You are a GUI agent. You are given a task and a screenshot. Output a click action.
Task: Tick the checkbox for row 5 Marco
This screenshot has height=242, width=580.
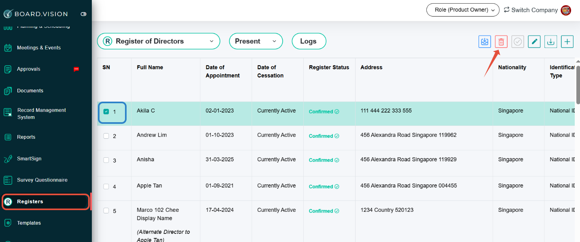[x=106, y=211]
